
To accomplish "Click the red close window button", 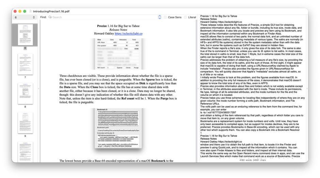I will coord(15,11).
